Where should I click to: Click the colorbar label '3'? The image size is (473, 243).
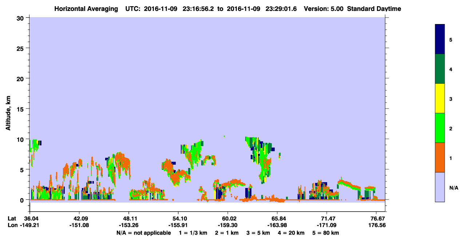pos(451,99)
